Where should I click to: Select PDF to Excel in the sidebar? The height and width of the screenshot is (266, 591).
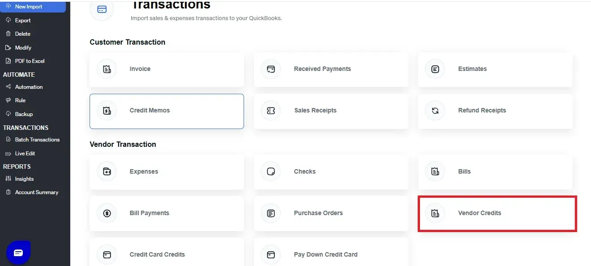pos(30,61)
